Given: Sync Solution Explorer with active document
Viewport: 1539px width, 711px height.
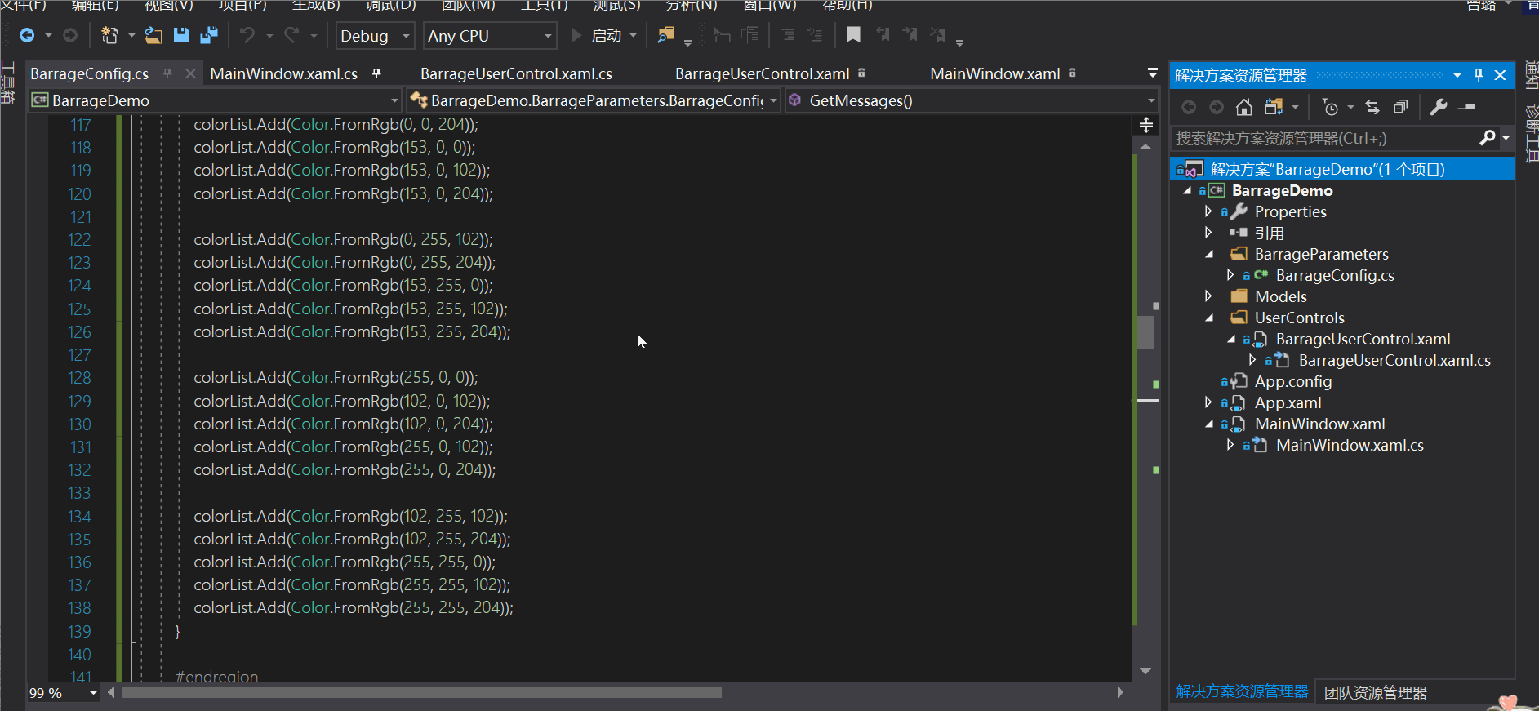Looking at the screenshot, I should tap(1372, 107).
